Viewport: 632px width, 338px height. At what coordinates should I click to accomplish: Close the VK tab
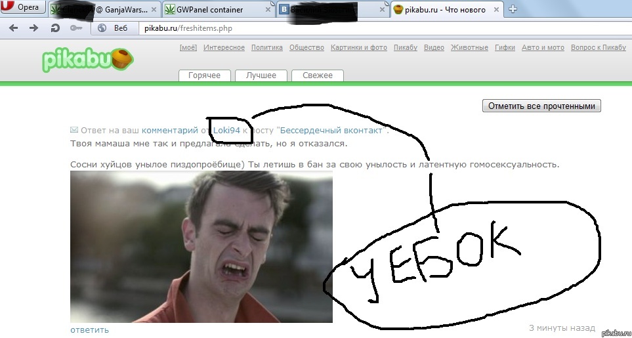coord(382,10)
